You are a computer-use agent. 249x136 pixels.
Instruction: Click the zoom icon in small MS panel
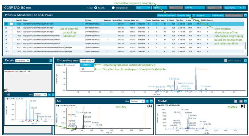[49, 95]
